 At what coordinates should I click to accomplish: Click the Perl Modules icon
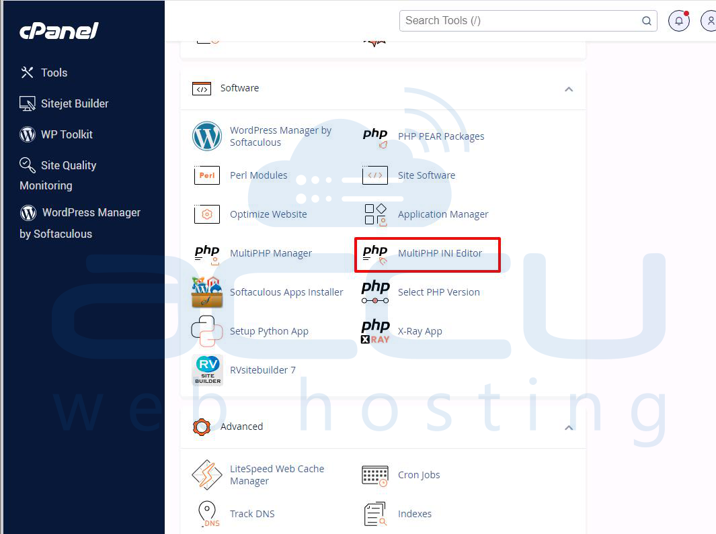point(207,175)
